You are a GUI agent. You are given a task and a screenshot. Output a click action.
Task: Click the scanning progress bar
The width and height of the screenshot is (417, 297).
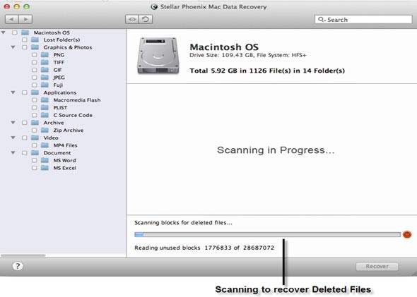point(267,234)
